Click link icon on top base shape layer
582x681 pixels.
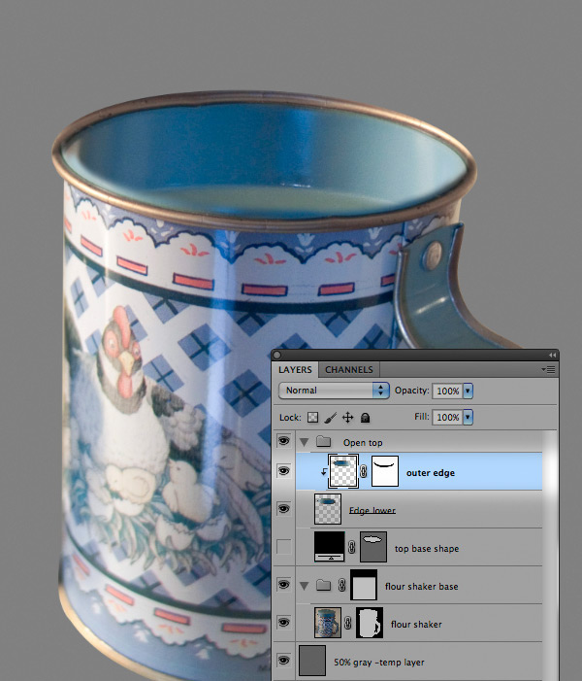[x=352, y=547]
